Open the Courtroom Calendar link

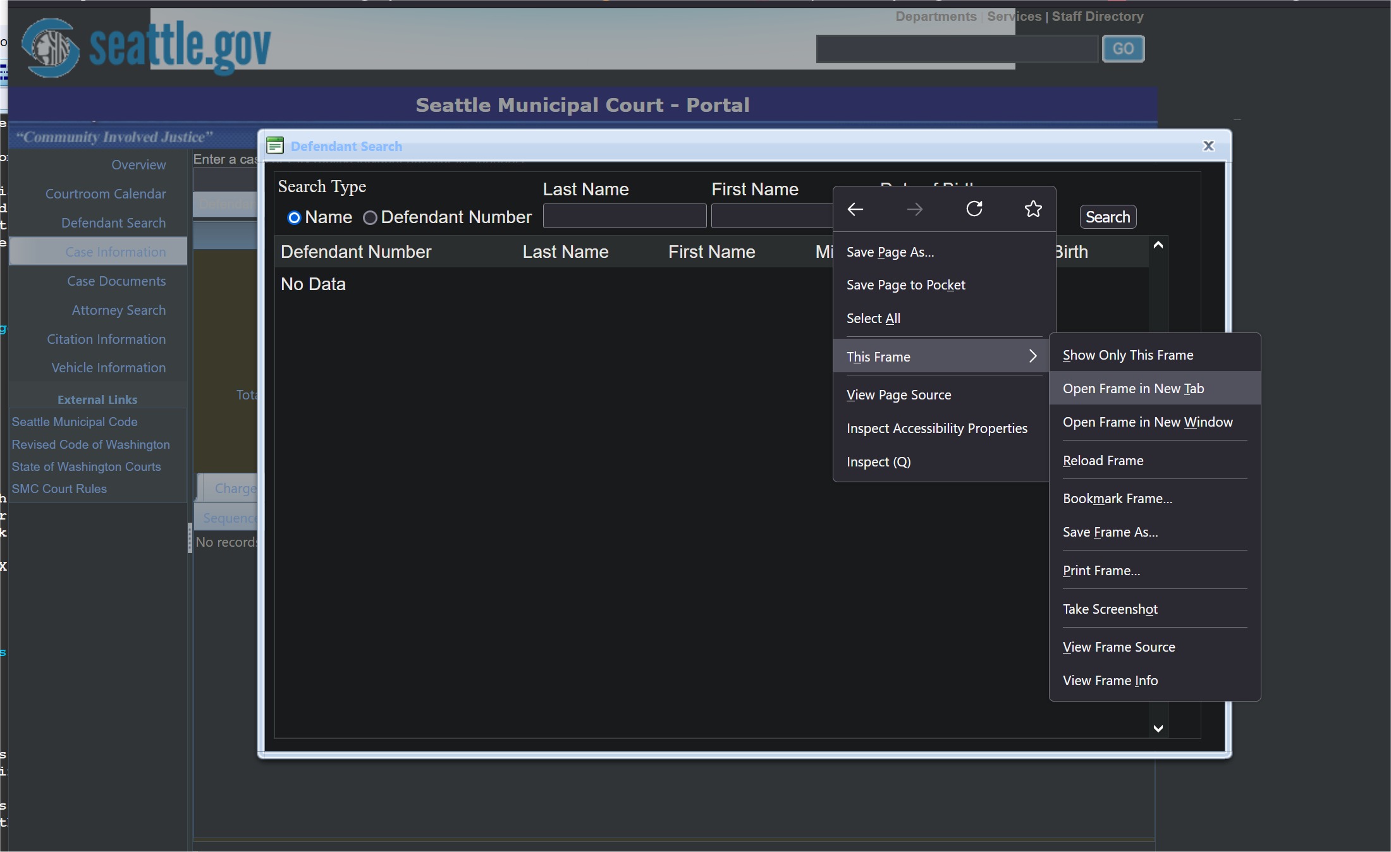tap(106, 194)
